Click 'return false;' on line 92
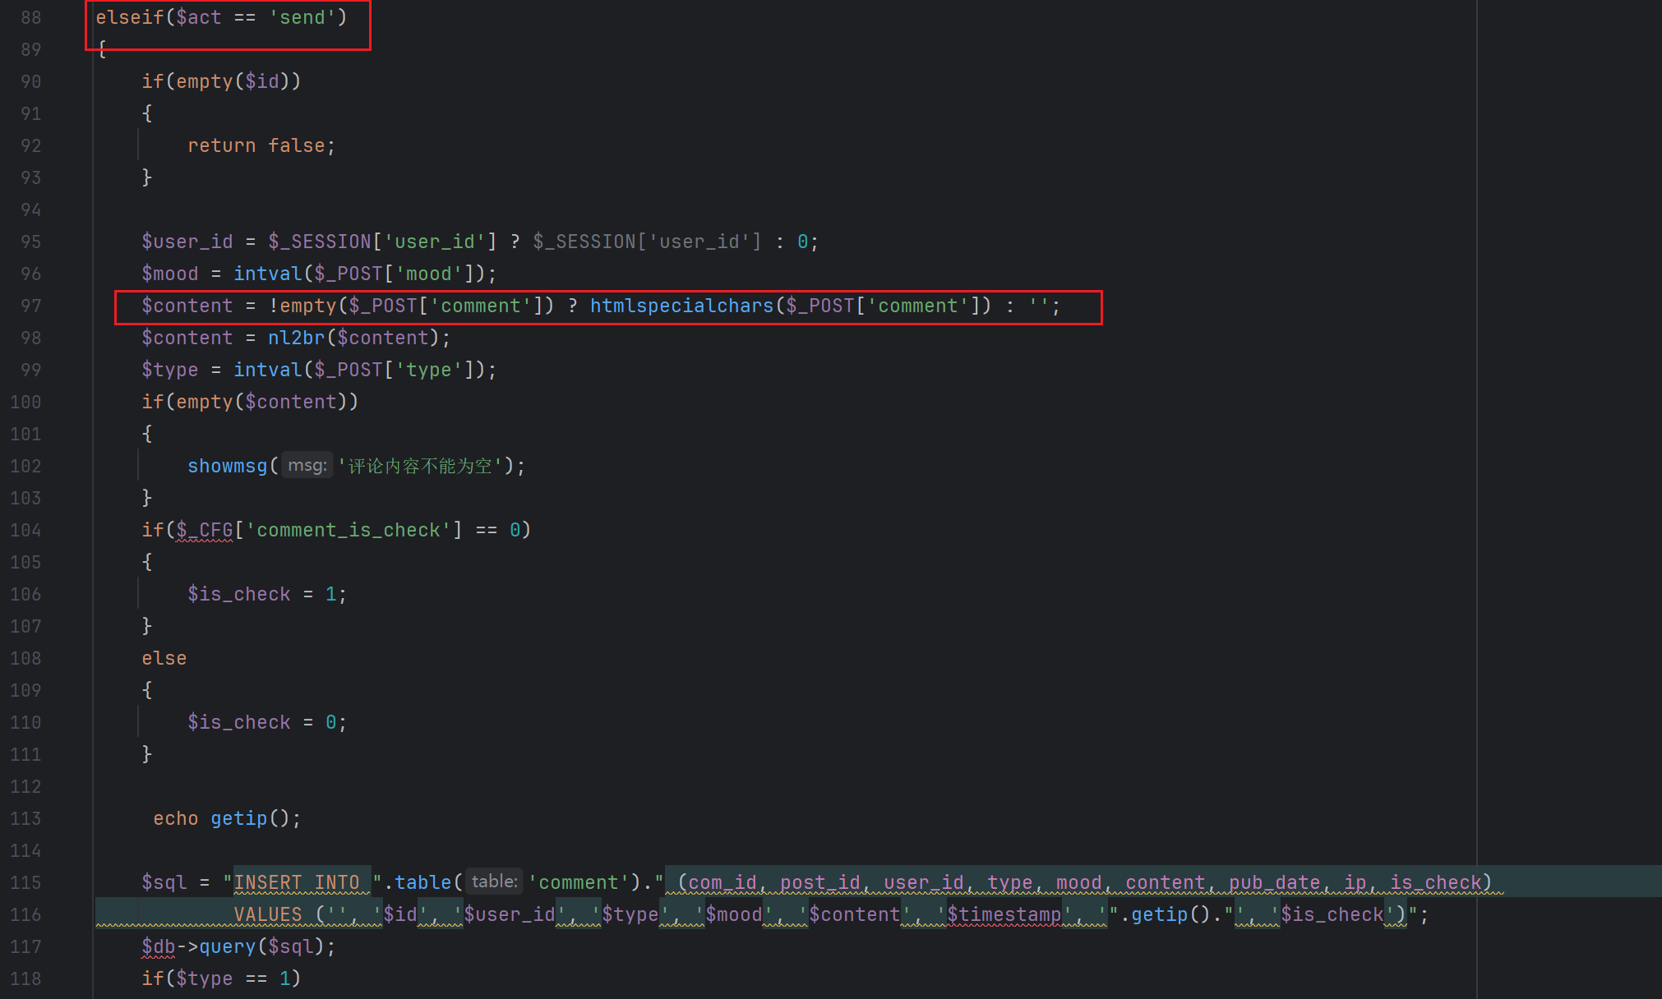Image resolution: width=1662 pixels, height=999 pixels. [261, 145]
